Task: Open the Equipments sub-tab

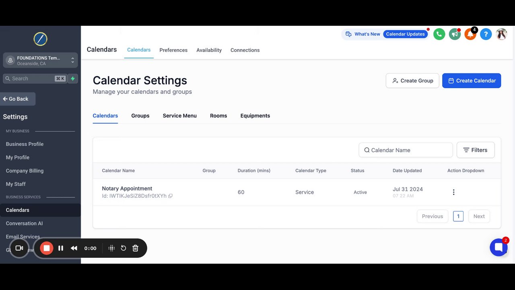Action: point(255,116)
